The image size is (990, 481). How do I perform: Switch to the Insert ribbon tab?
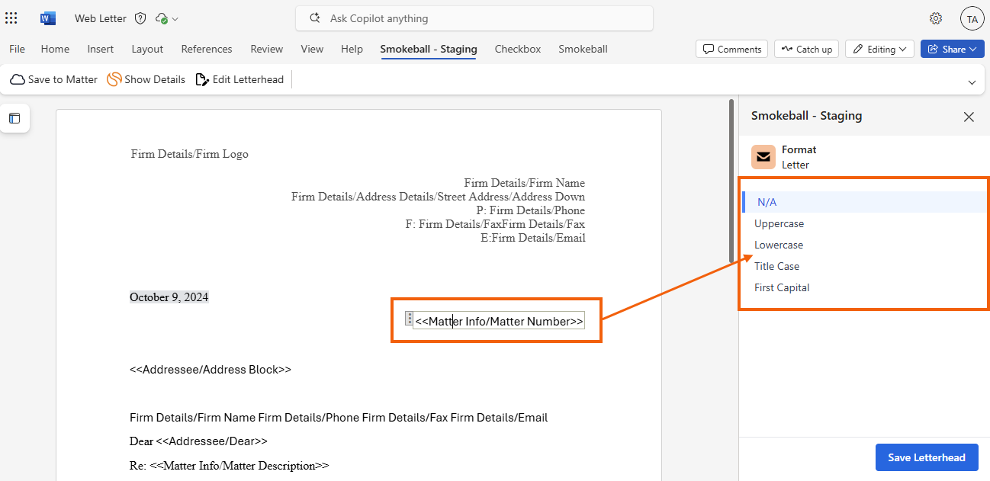point(101,49)
